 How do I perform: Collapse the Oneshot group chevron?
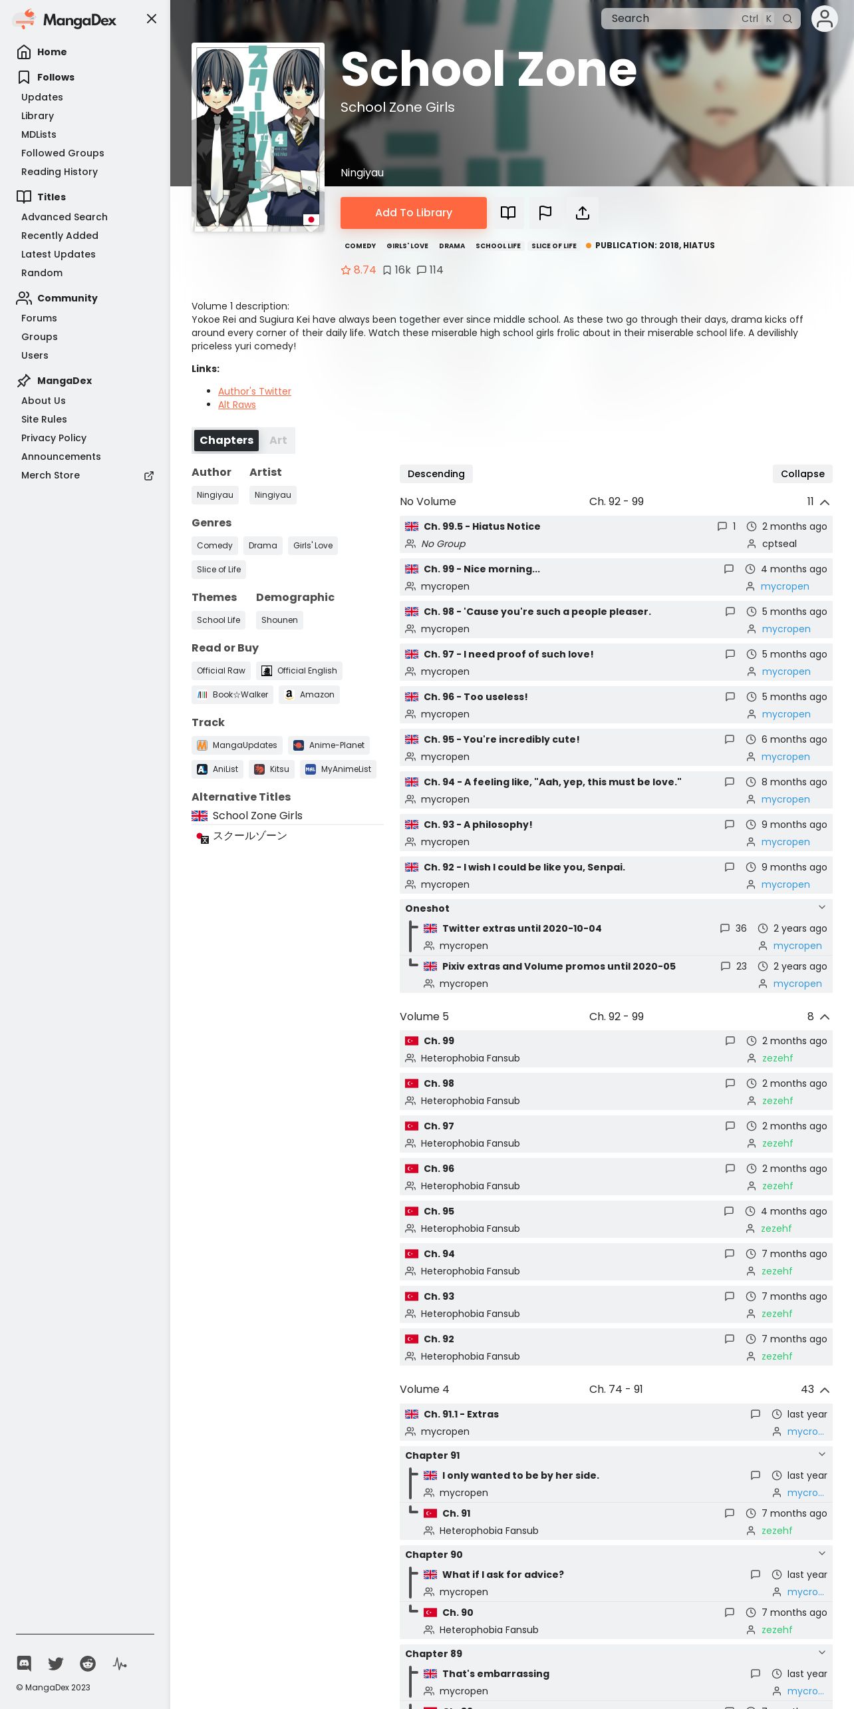click(x=822, y=908)
